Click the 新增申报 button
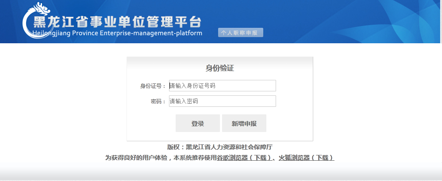This screenshot has height=181, width=442. (244, 123)
